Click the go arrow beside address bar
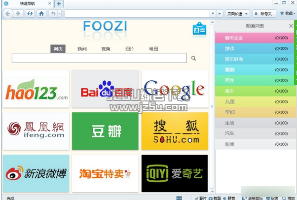 pos(220,14)
